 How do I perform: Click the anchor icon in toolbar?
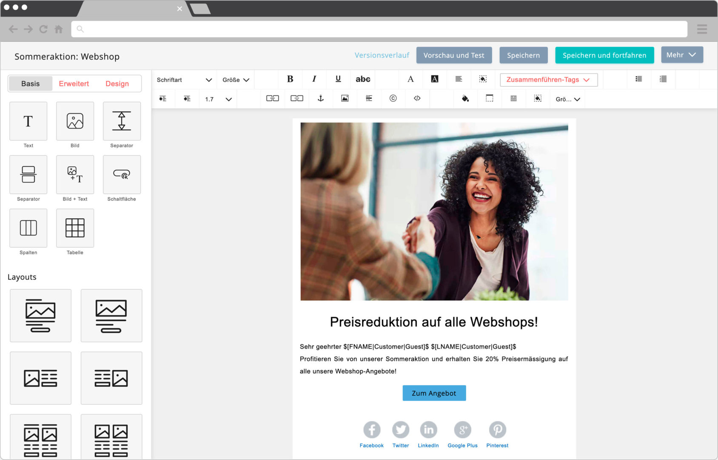(x=321, y=99)
